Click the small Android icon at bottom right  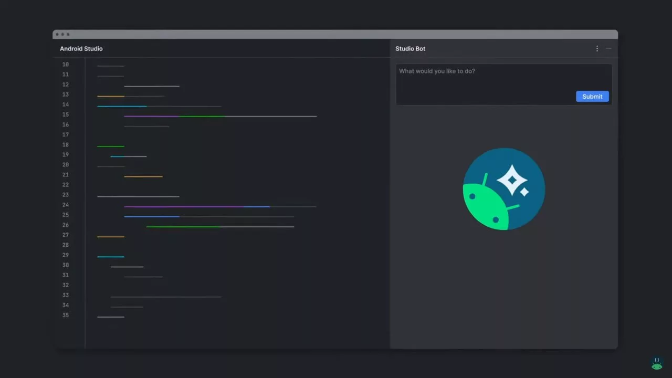click(x=657, y=363)
